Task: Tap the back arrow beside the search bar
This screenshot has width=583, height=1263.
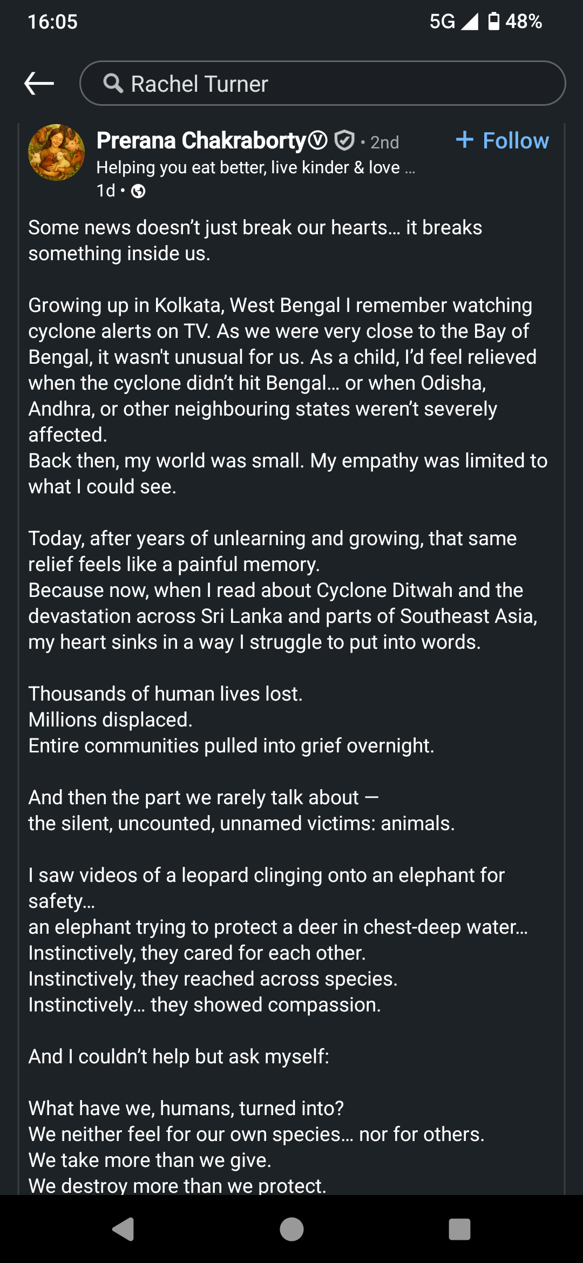Action: point(39,83)
